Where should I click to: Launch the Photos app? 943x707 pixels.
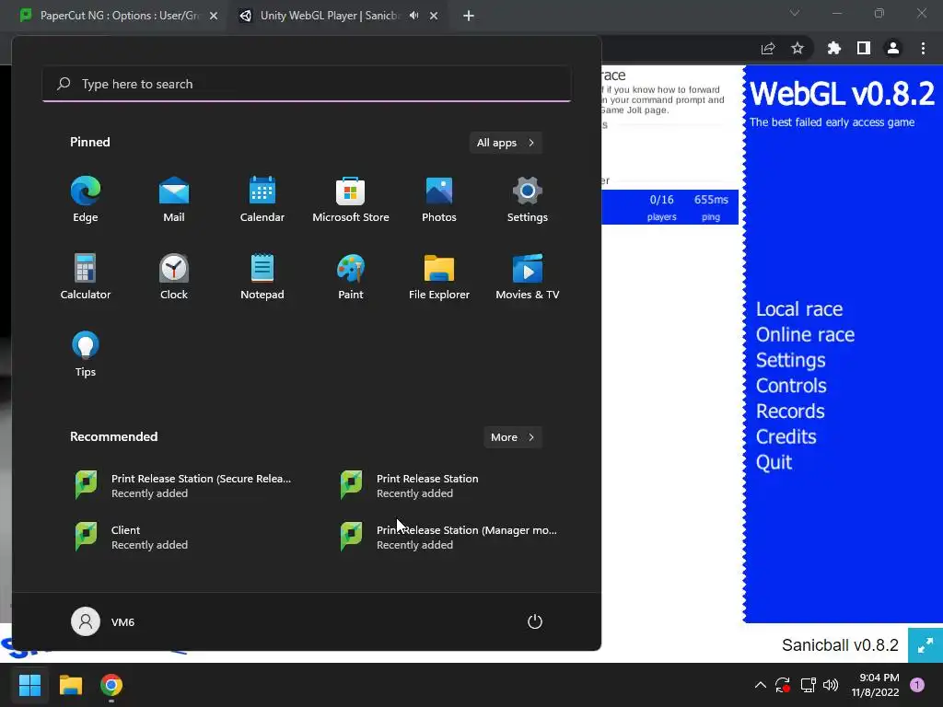click(x=439, y=200)
